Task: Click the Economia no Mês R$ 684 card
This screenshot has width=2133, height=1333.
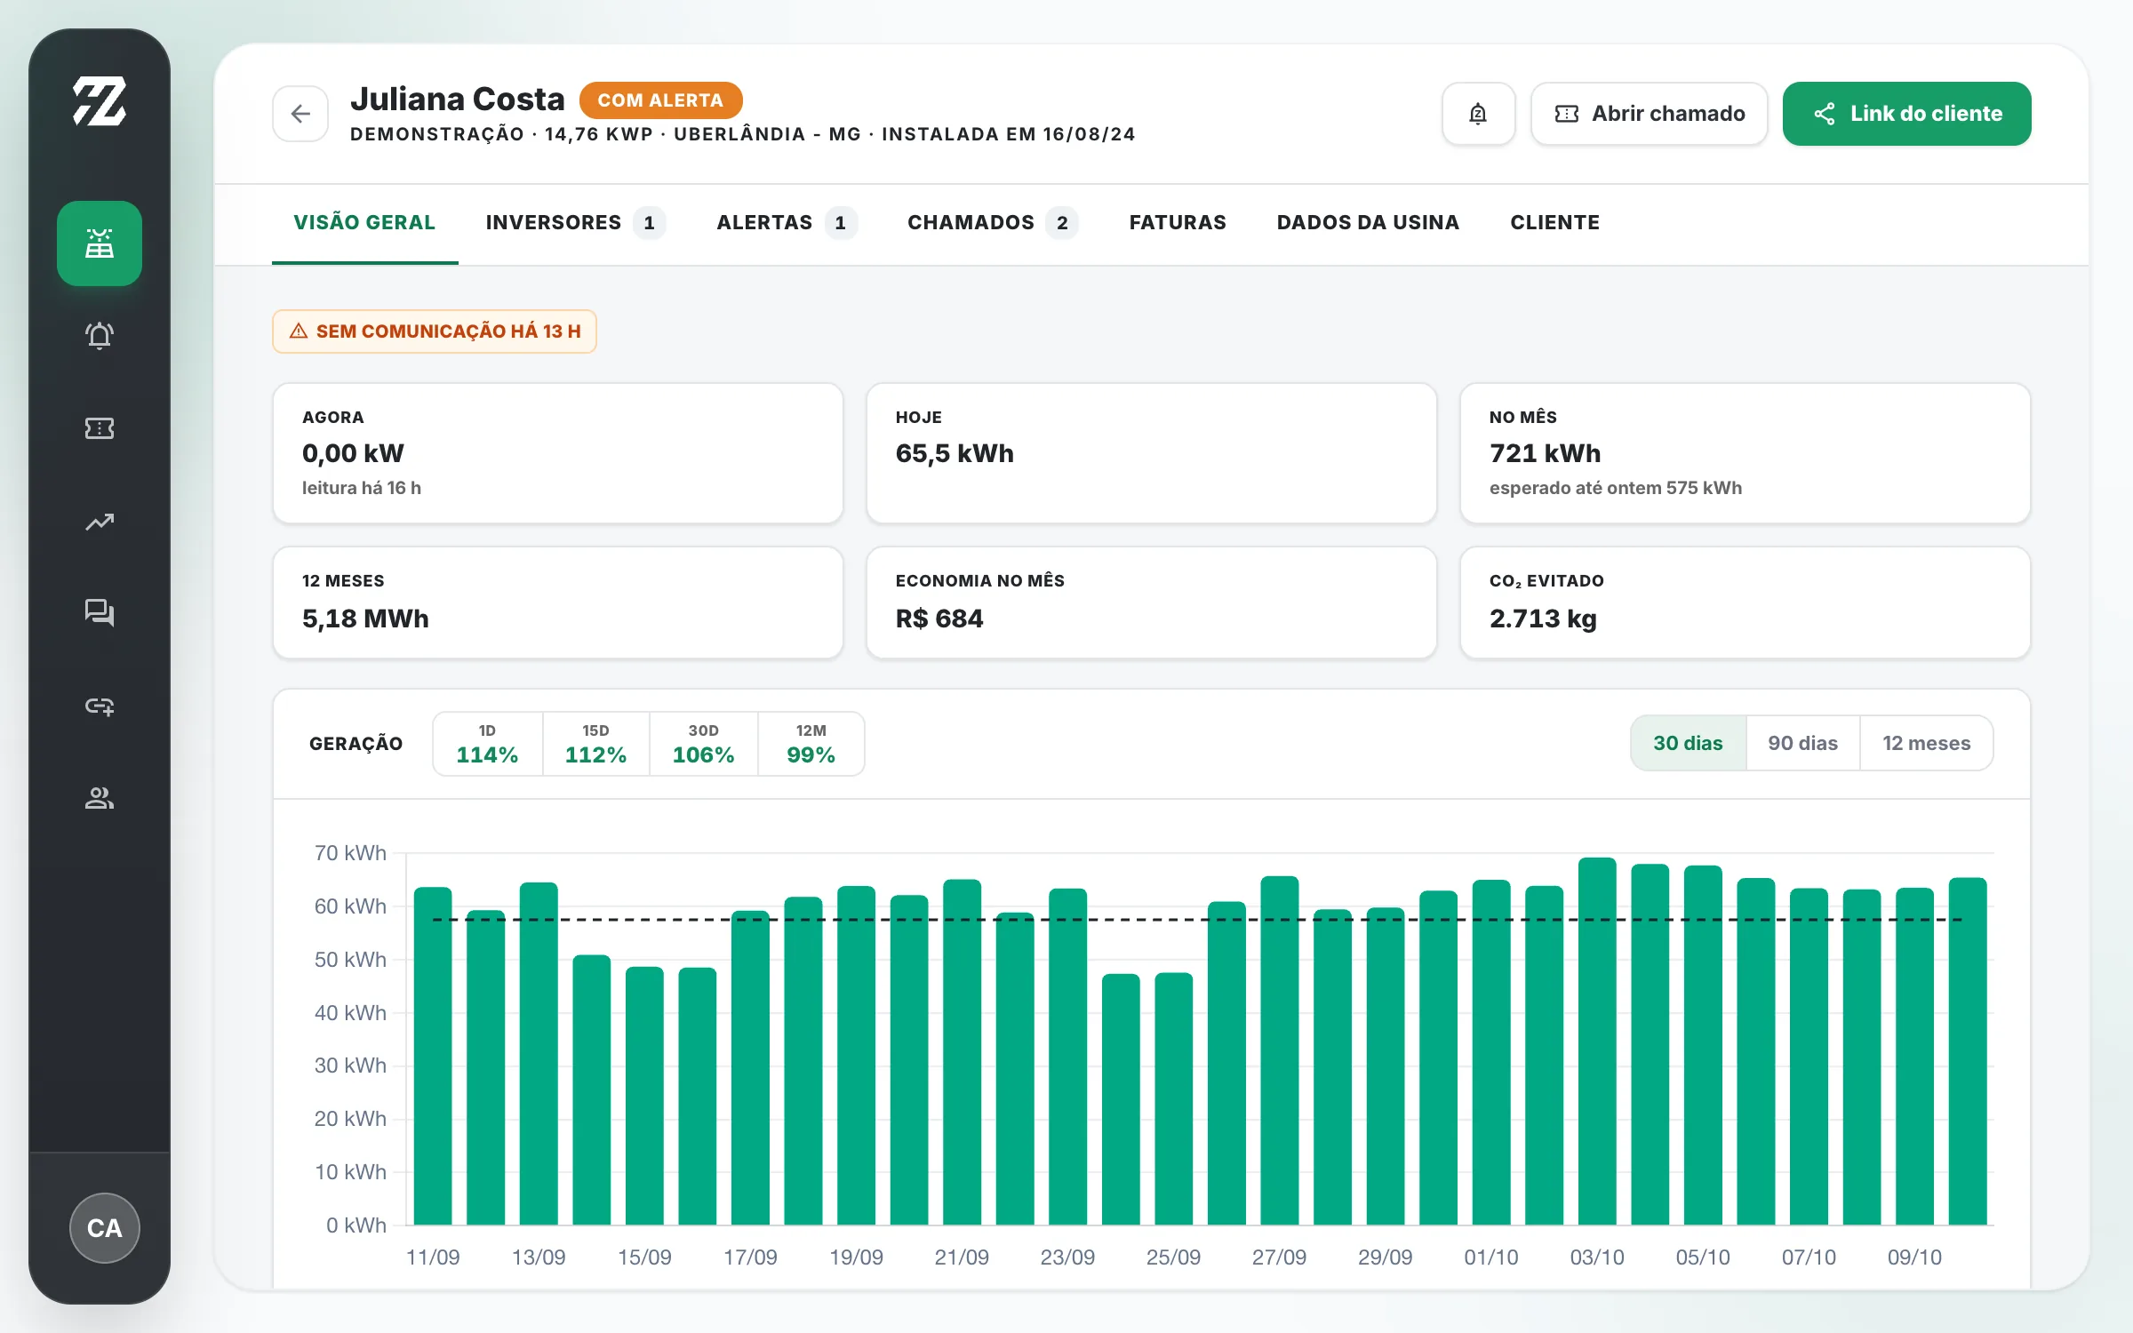Action: (1152, 603)
